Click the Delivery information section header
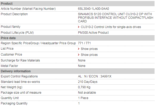 click(16, 71)
